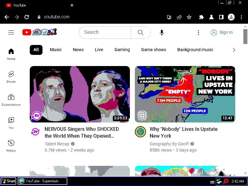The width and height of the screenshot is (248, 186).
Task: Close the YouTube browser tab
Action: click(x=72, y=5)
